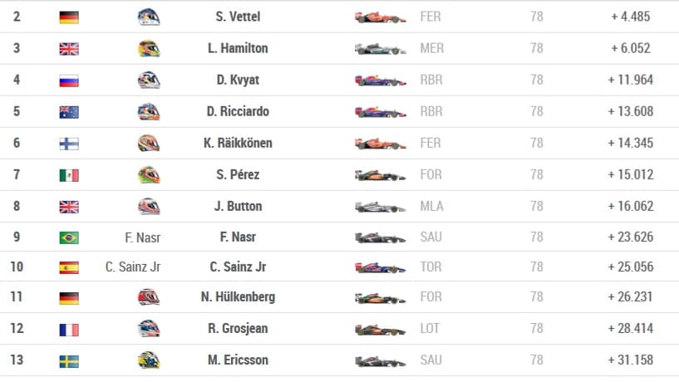Click the Swedish flag beside M. Ericsson
This screenshot has height=382, width=679.
click(x=69, y=361)
